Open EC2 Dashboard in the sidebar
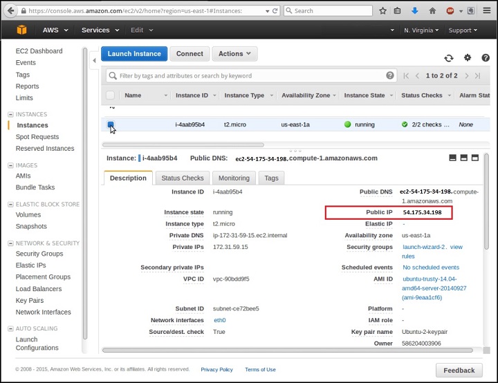This screenshot has height=383, width=498. click(x=39, y=50)
